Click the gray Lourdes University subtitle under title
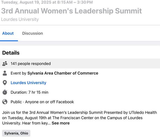Screen dimensions: 160x140 click(20, 19)
